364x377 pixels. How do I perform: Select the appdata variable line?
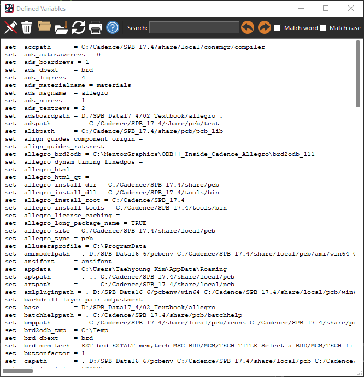[x=116, y=270]
